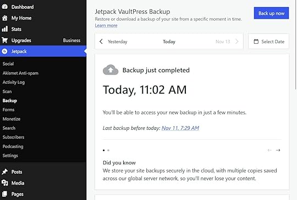Click the My Home house icon
This screenshot has height=200, width=297.
point(5,18)
